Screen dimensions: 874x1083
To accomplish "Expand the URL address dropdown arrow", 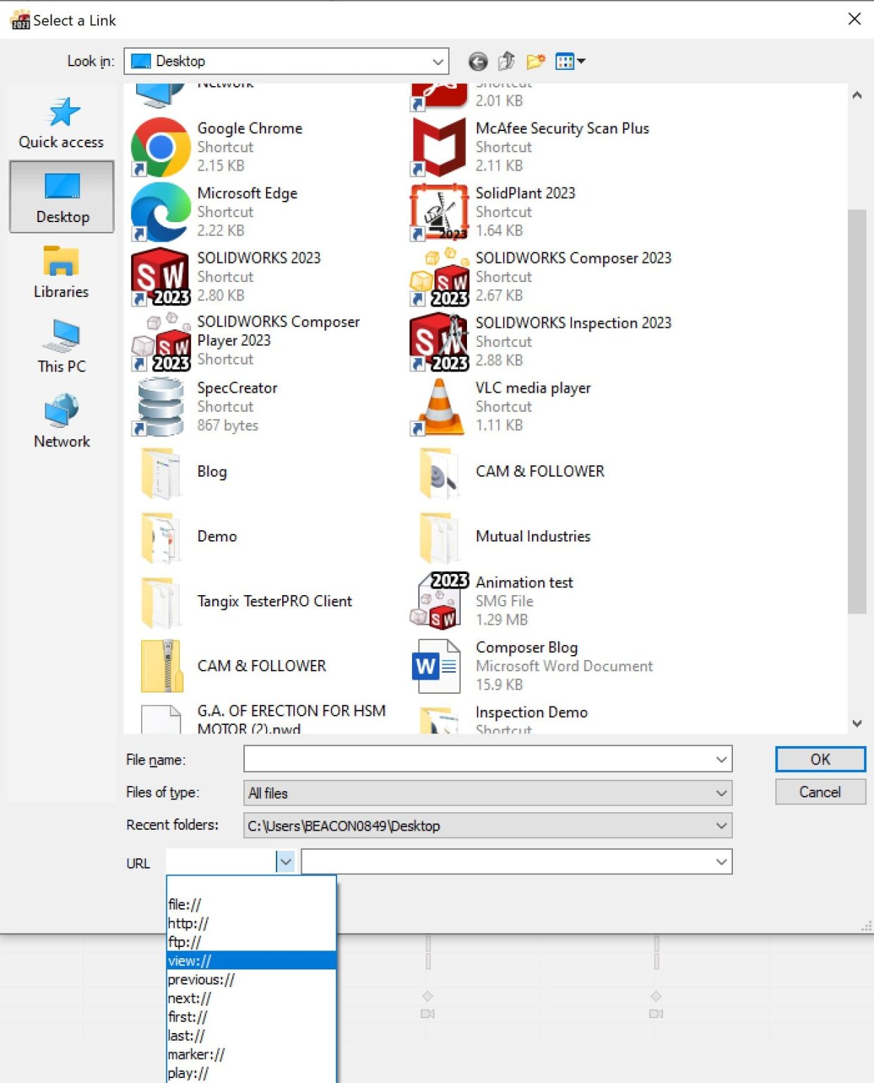I will 721,862.
